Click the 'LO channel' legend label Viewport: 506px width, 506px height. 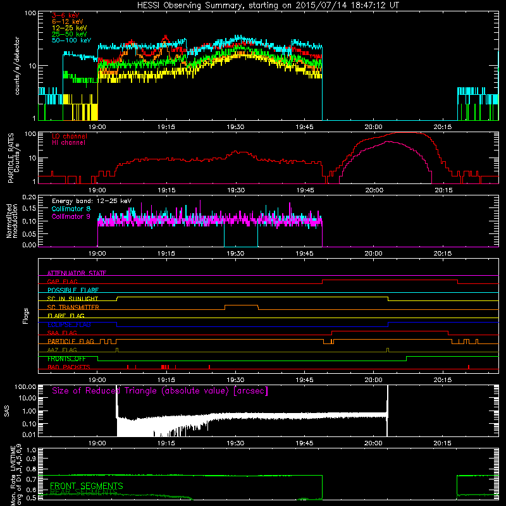coord(70,137)
